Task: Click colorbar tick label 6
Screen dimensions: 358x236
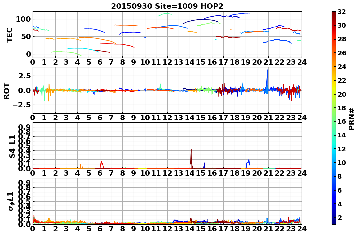Action: coord(340,190)
